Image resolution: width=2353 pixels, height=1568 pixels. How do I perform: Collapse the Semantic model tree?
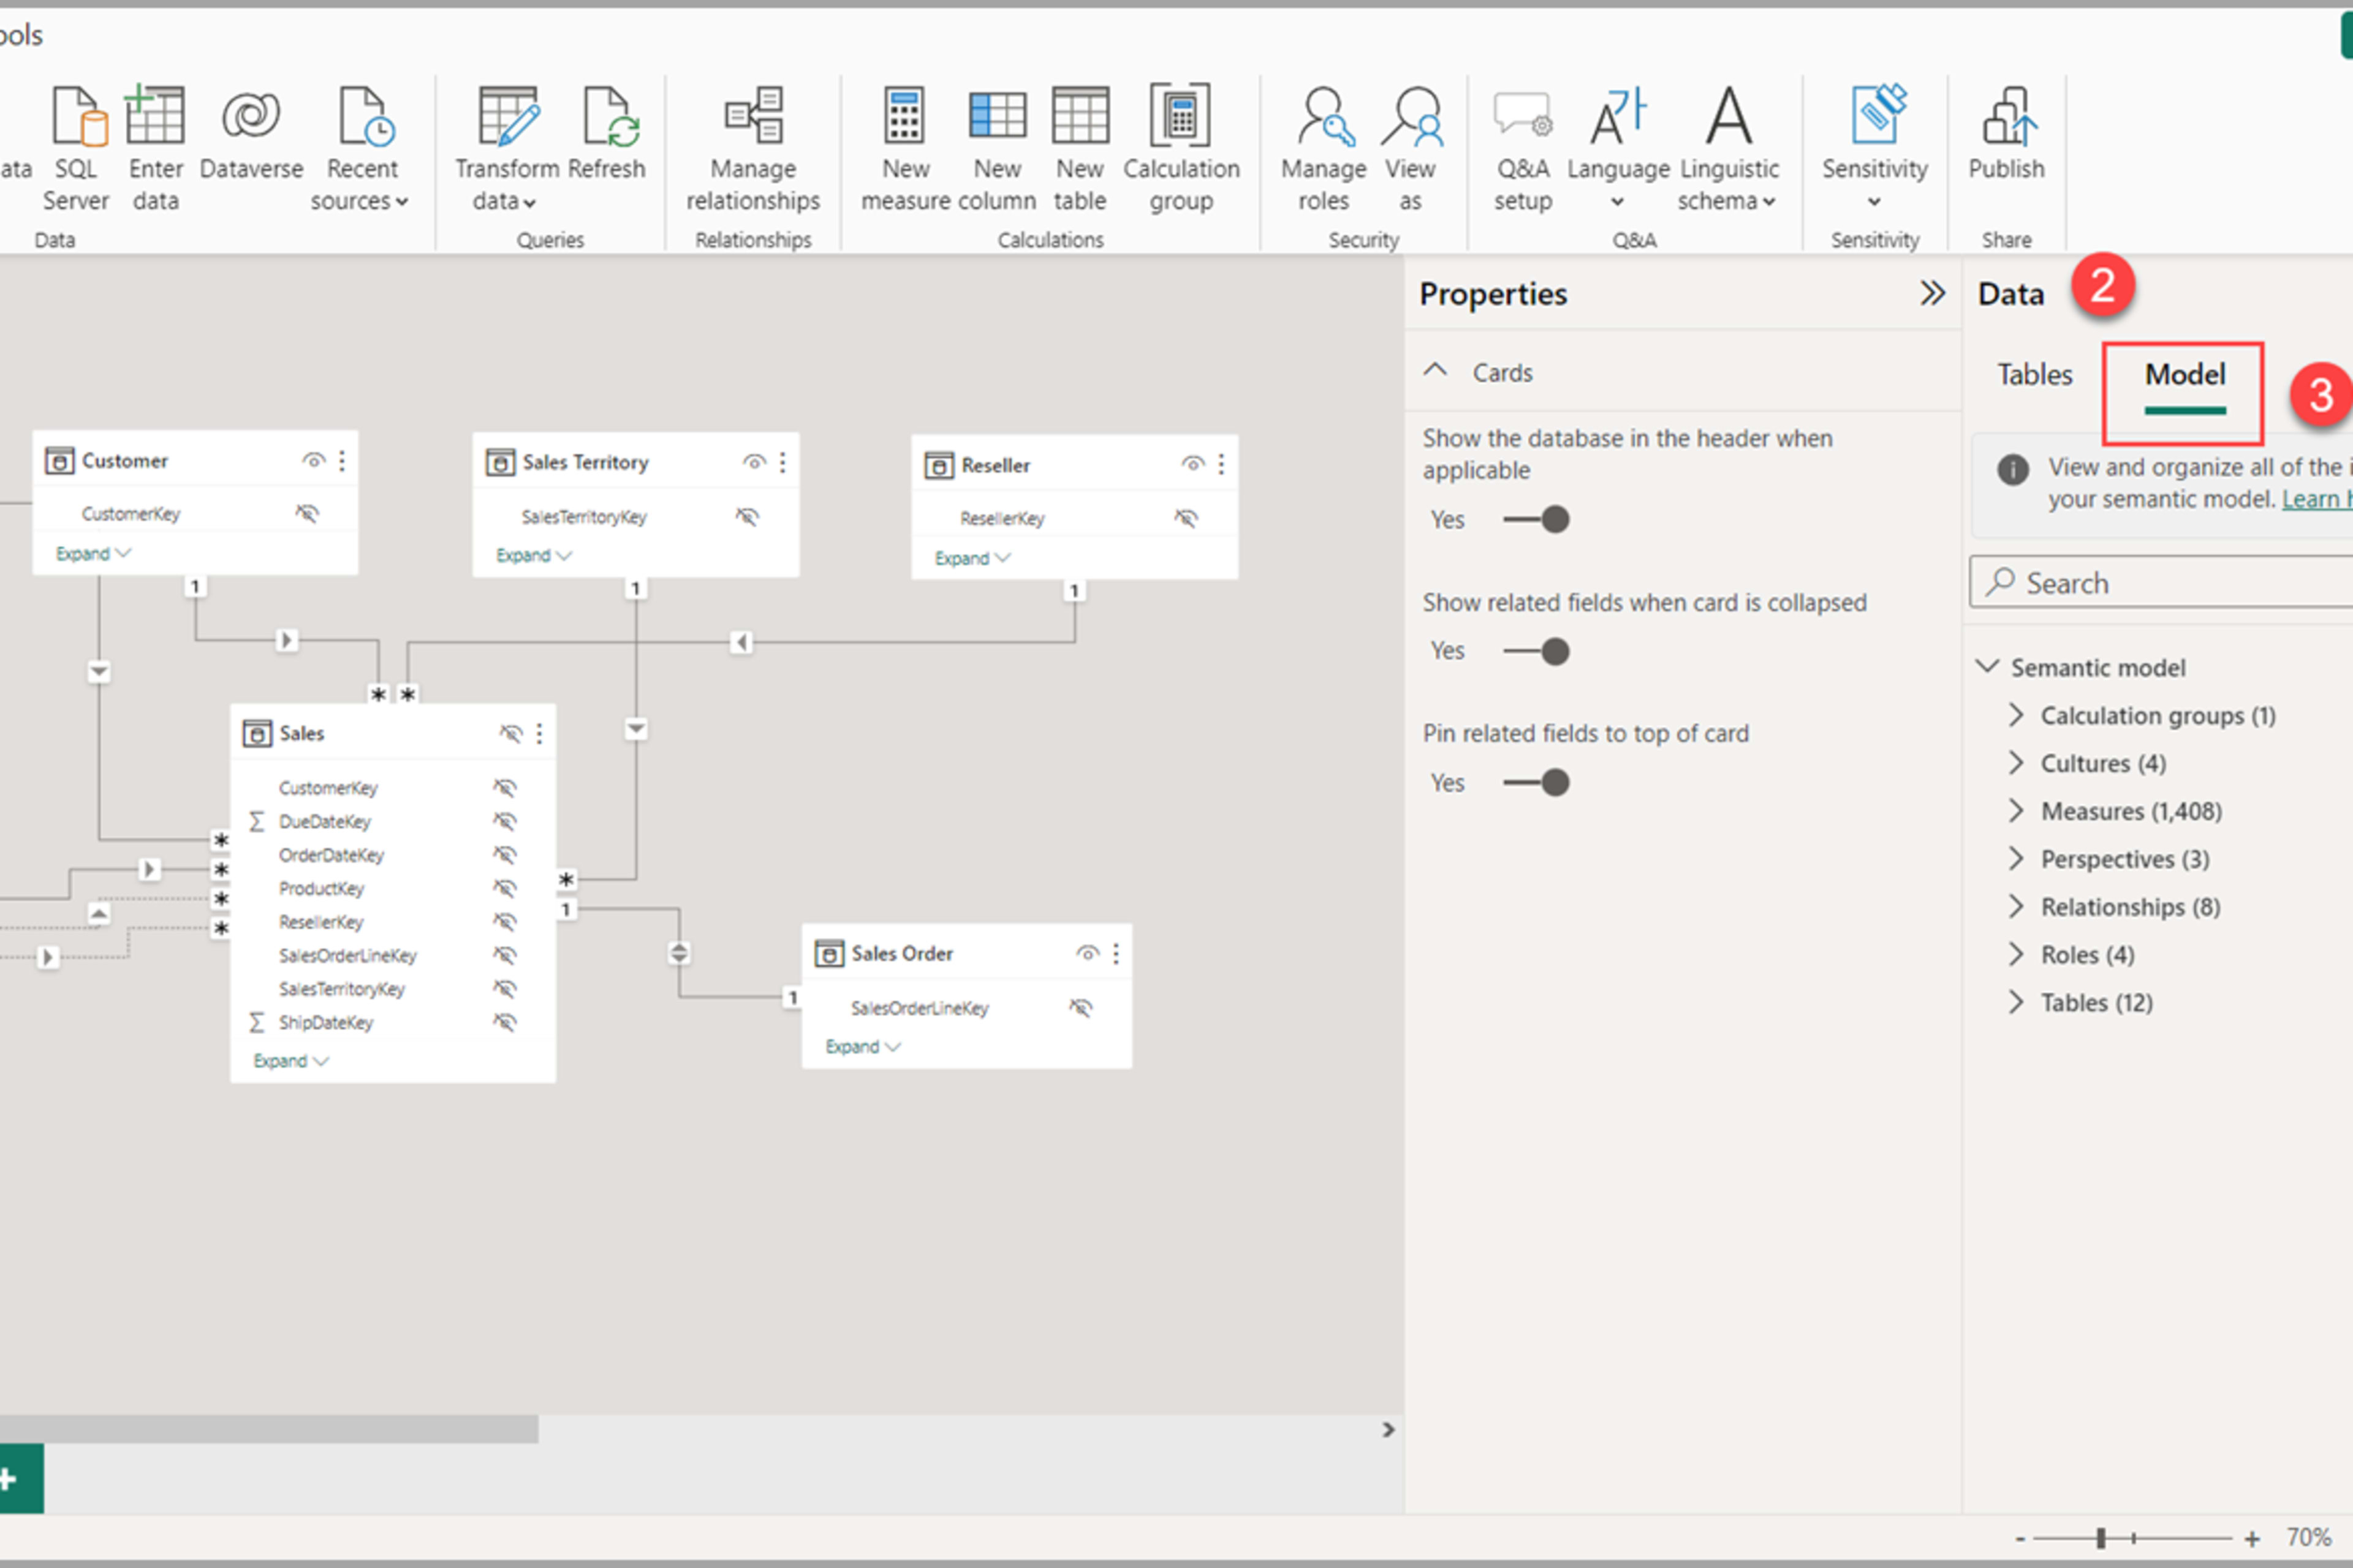(x=1988, y=667)
